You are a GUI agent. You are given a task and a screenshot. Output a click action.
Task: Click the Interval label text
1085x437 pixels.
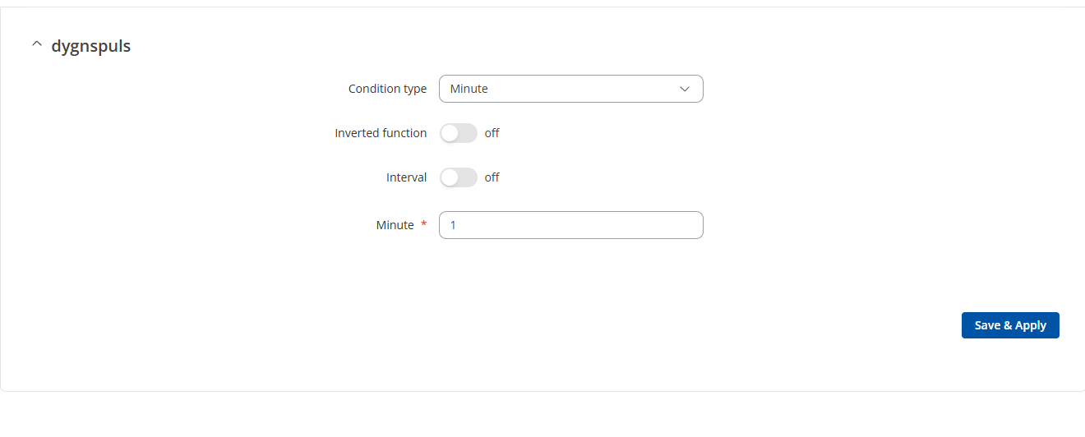(x=406, y=177)
